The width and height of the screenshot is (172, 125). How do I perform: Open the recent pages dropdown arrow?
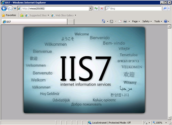(15, 9)
